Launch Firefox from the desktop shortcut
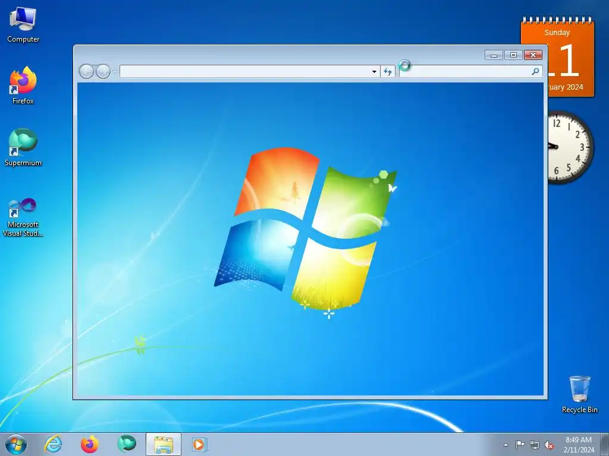The width and height of the screenshot is (609, 456). [23, 85]
